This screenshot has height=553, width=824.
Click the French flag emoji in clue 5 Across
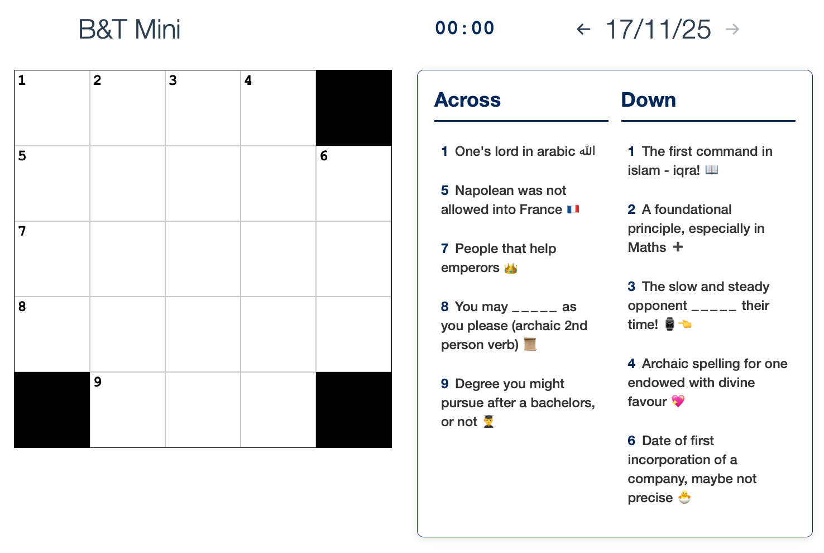(574, 209)
